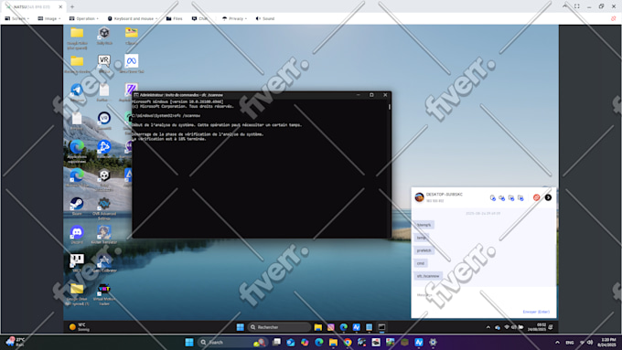The height and width of the screenshot is (350, 622).
Task: Select the Meta desktop shortcut
Action: pos(132,63)
